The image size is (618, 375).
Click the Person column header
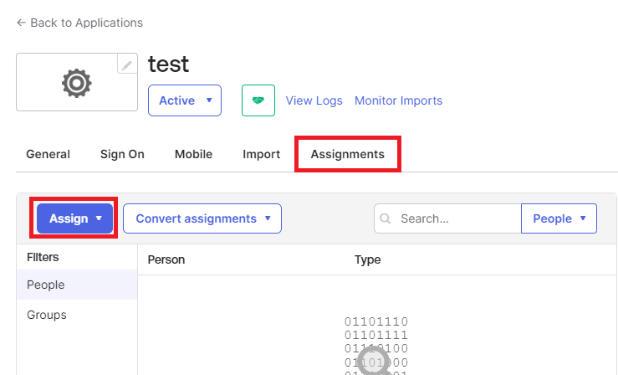pyautogui.click(x=166, y=259)
